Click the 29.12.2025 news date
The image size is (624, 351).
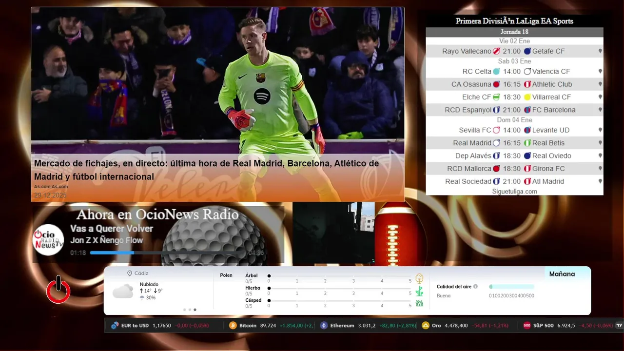pos(50,195)
